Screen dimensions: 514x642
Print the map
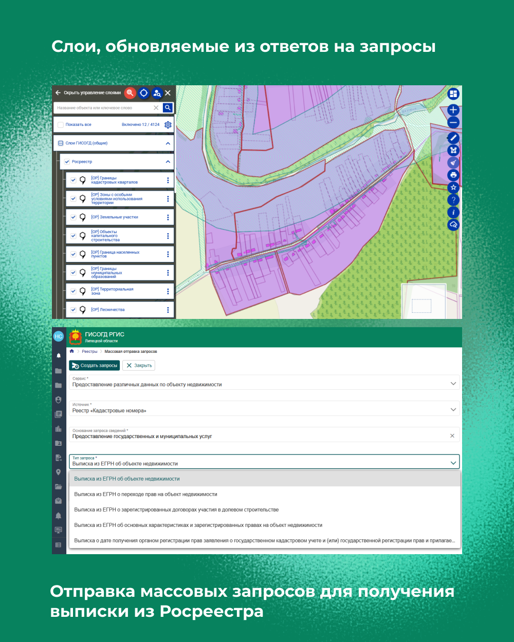453,175
